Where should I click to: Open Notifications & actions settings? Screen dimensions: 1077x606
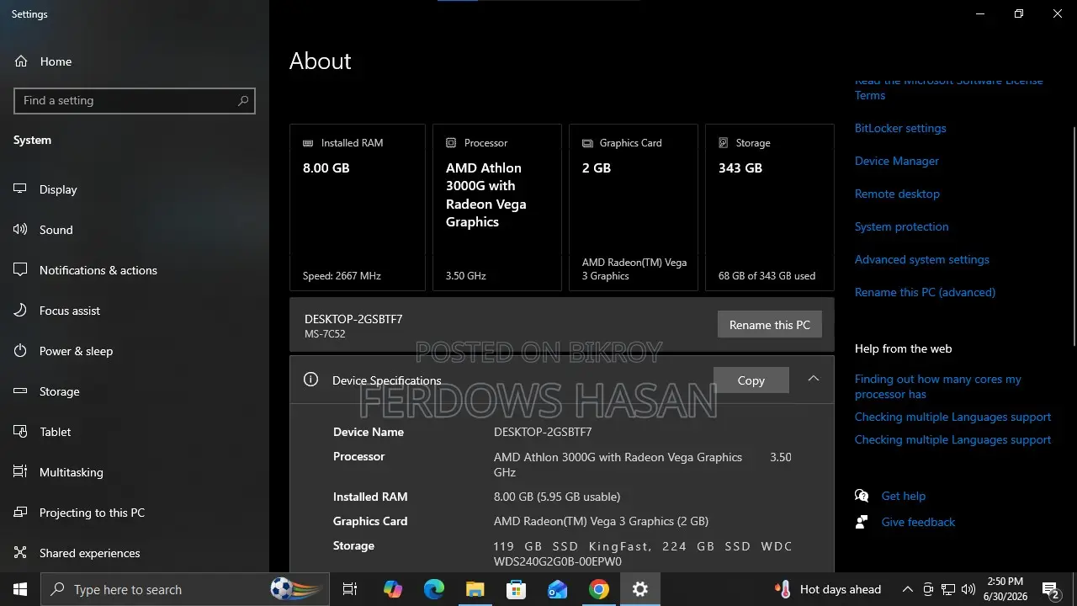pyautogui.click(x=135, y=270)
